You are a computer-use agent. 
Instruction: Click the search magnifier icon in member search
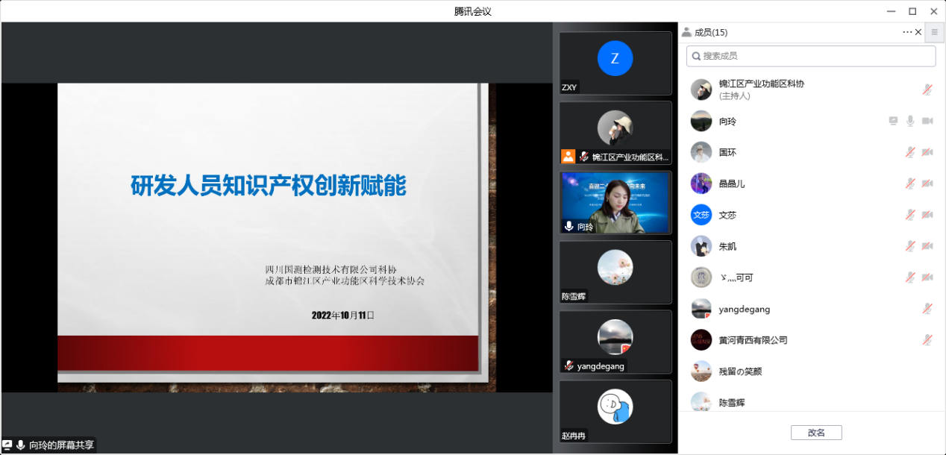coord(695,56)
